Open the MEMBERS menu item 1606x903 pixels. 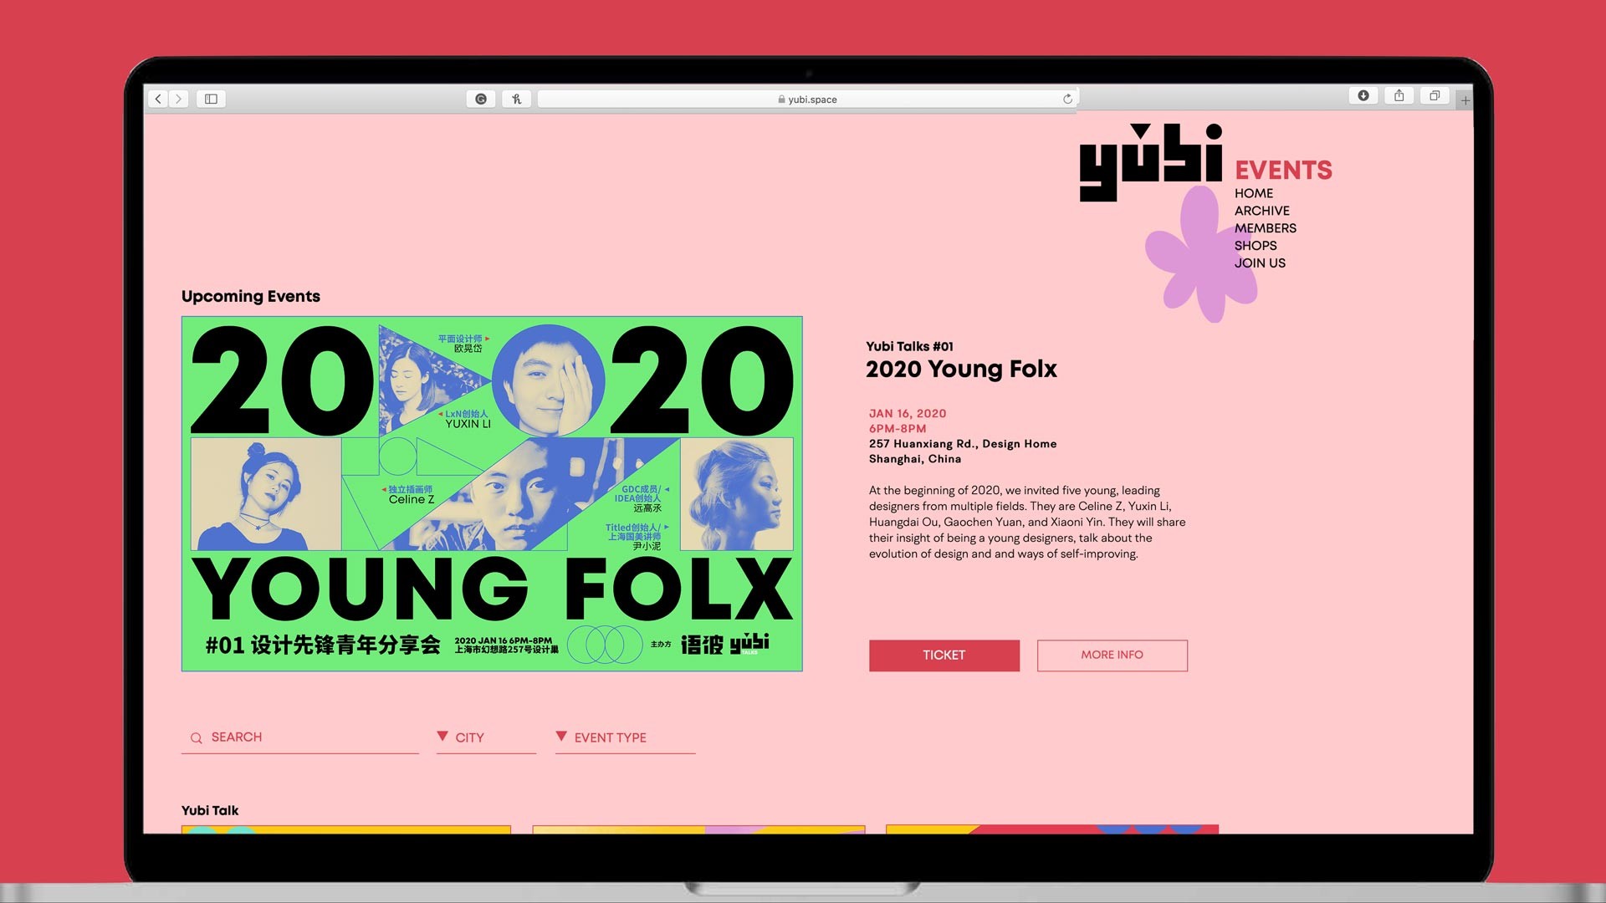[1266, 228]
